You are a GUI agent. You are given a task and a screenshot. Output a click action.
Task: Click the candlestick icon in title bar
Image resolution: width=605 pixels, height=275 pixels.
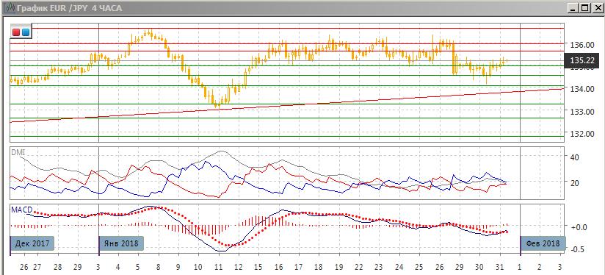(x=7, y=7)
